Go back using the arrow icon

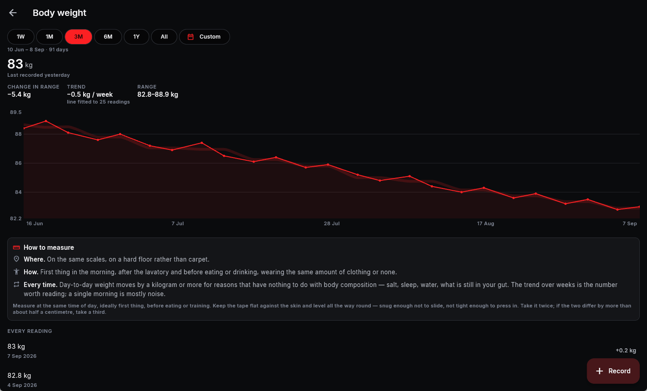click(x=13, y=13)
